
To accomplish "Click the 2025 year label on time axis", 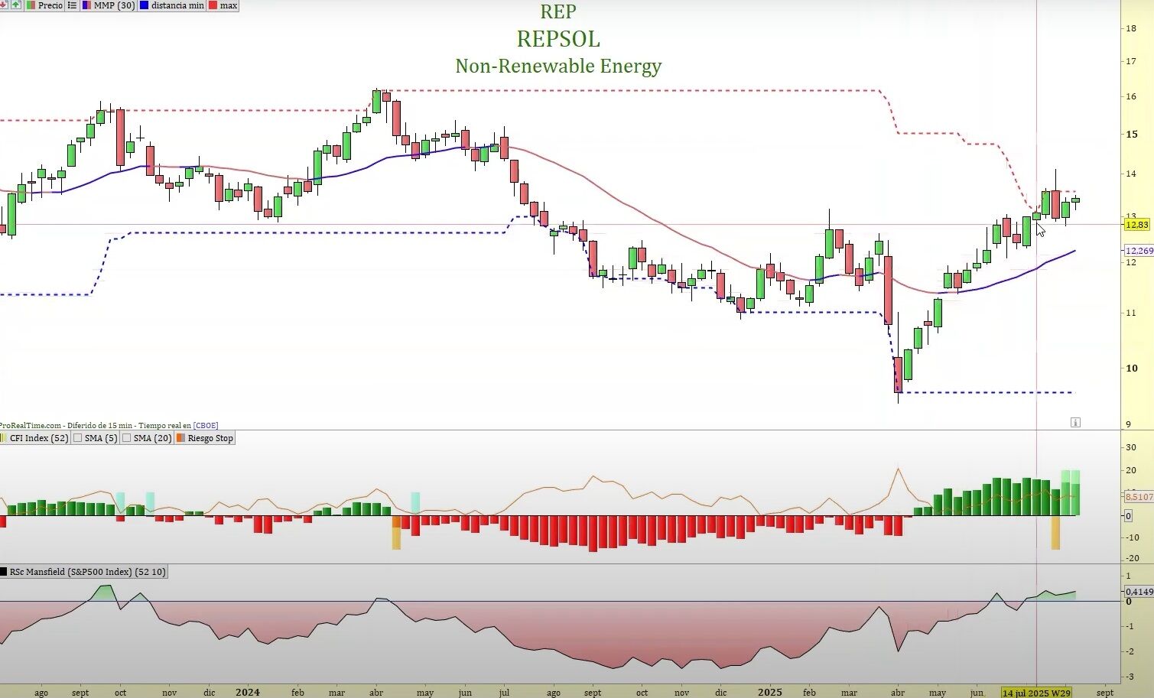I will tap(769, 693).
